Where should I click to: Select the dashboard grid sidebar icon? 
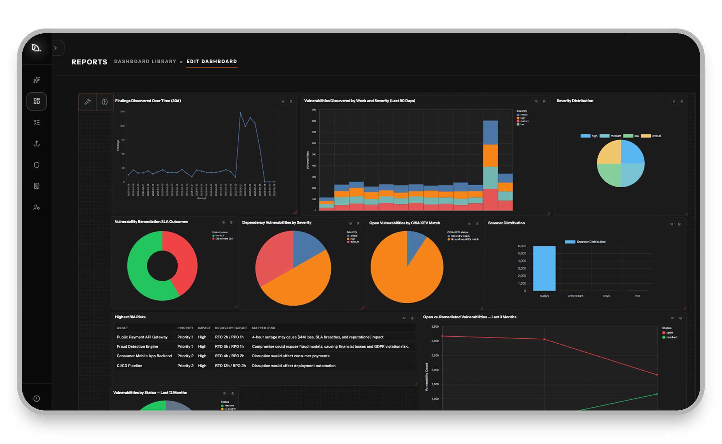click(x=36, y=101)
